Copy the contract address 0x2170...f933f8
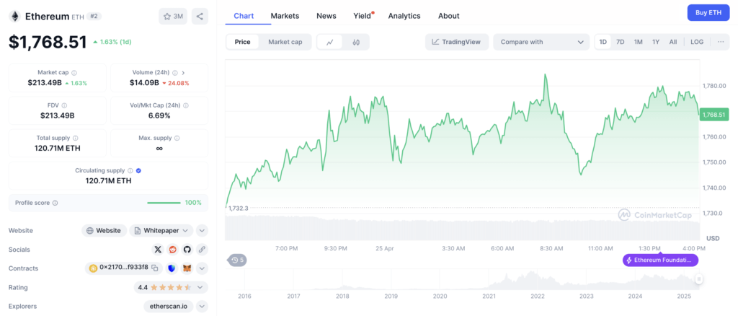Screen dimensions: 738x316 [x=154, y=268]
